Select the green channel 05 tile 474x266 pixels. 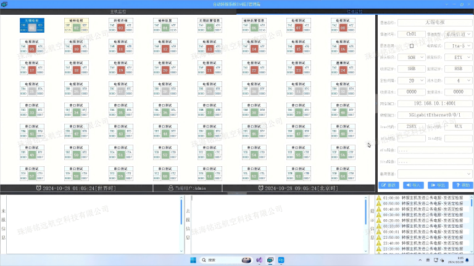[x=210, y=25]
